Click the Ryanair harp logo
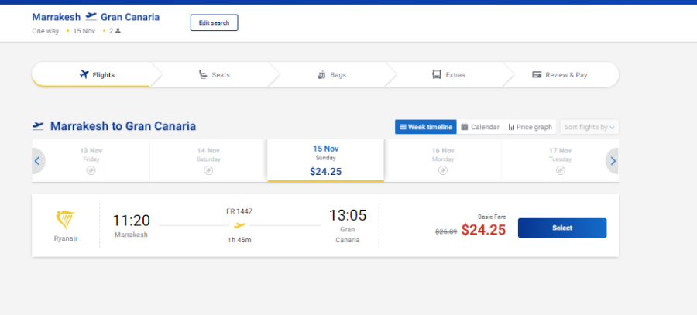This screenshot has width=697, height=315. coord(65,220)
